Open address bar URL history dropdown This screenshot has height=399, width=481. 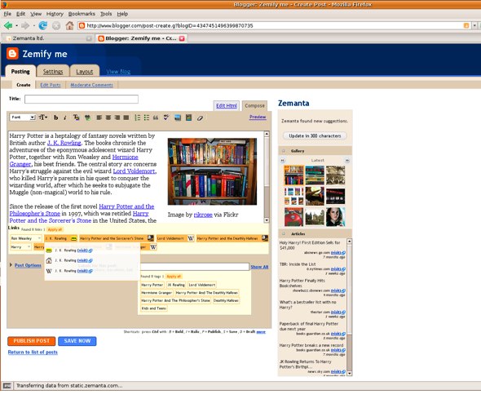point(474,25)
